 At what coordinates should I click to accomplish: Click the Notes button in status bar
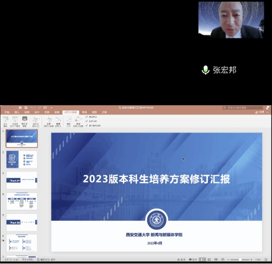(181, 259)
